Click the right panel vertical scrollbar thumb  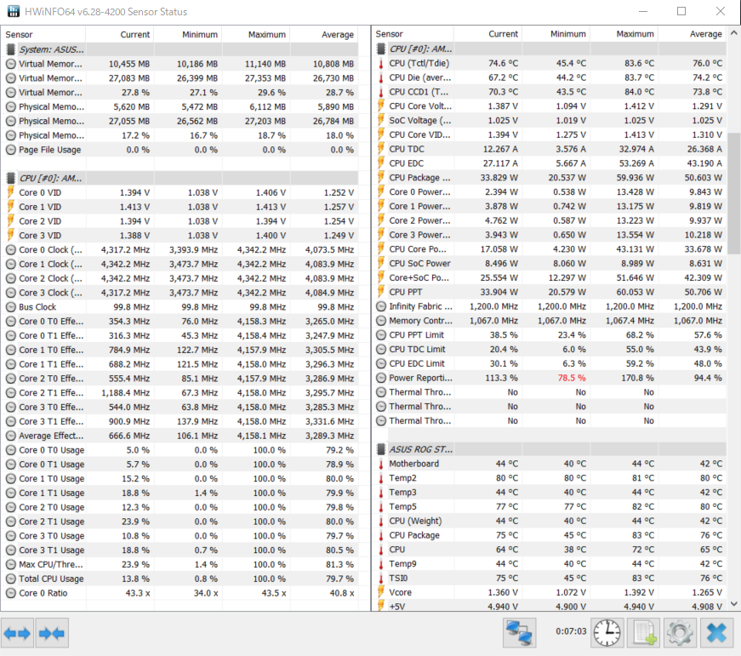(733, 193)
